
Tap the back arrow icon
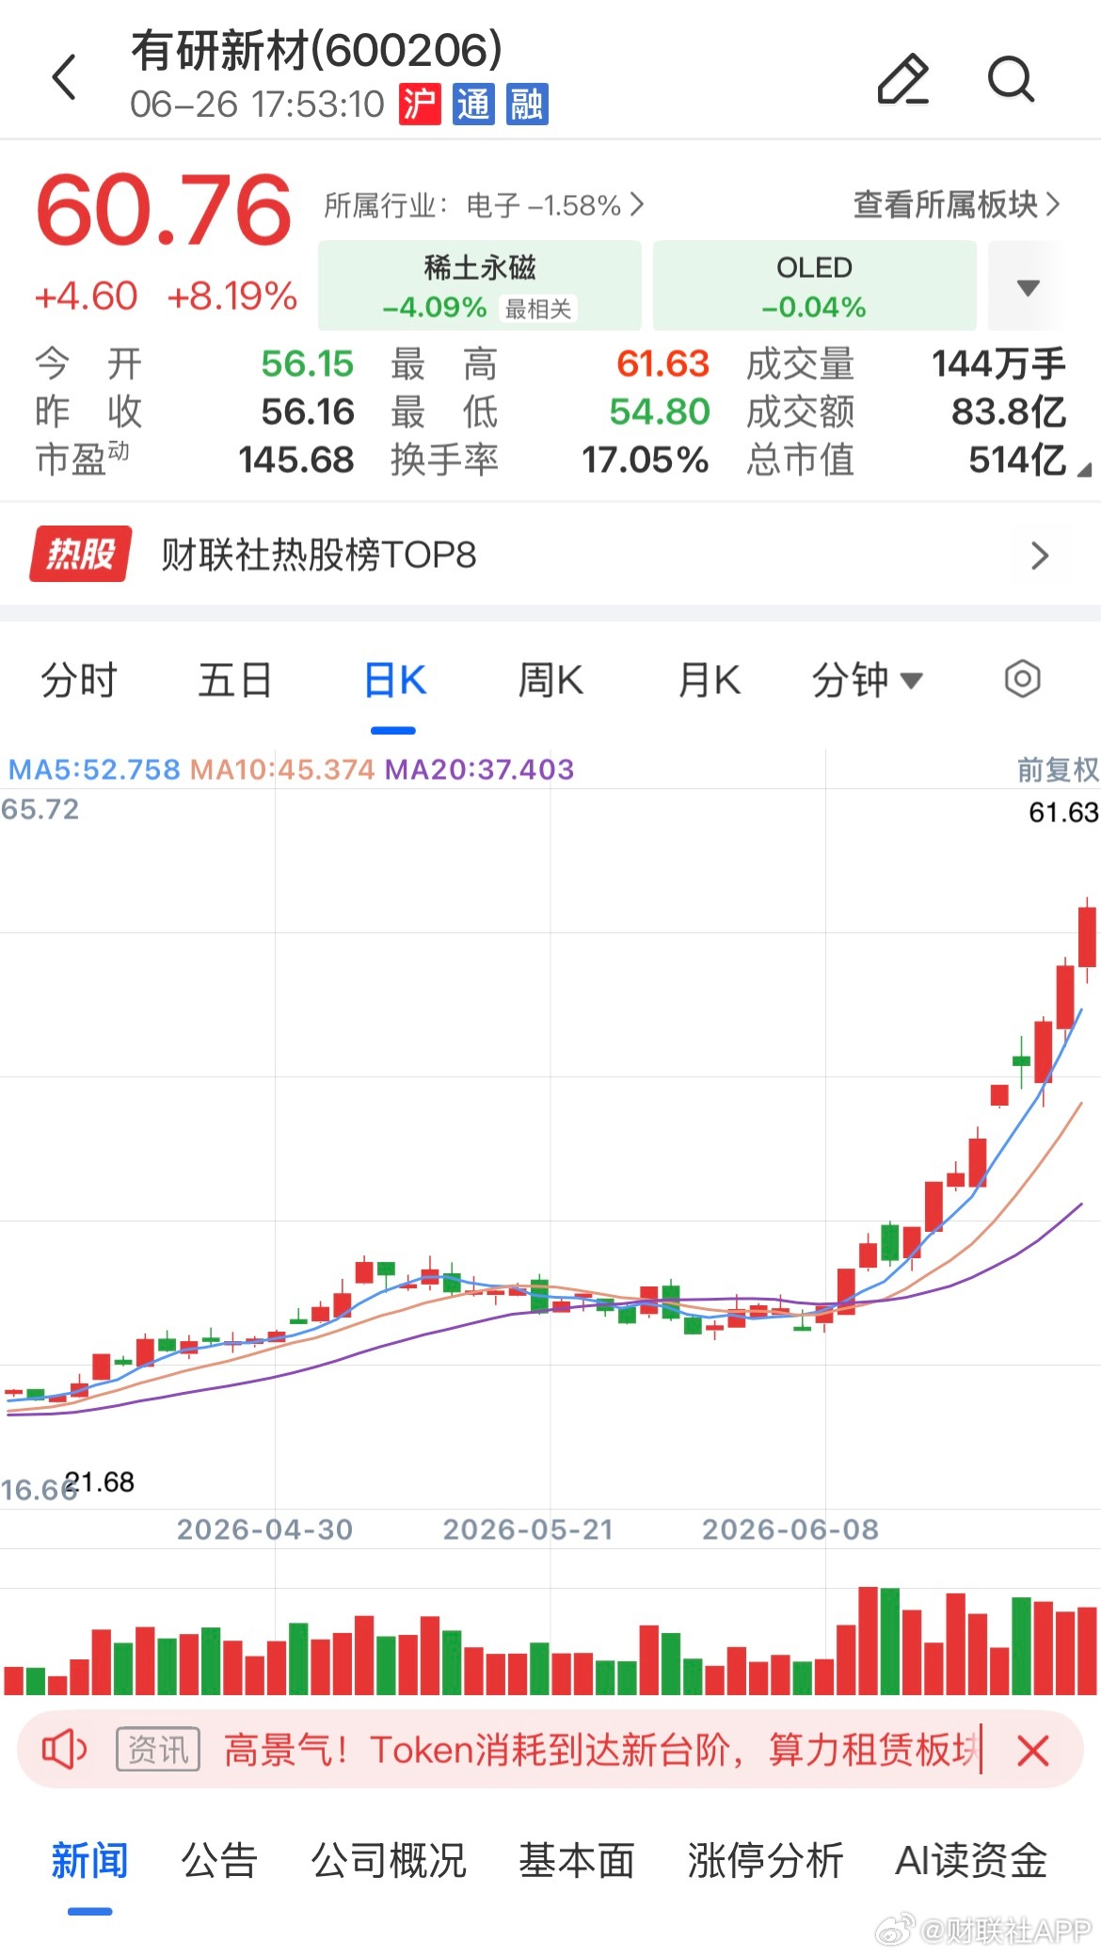[x=64, y=77]
